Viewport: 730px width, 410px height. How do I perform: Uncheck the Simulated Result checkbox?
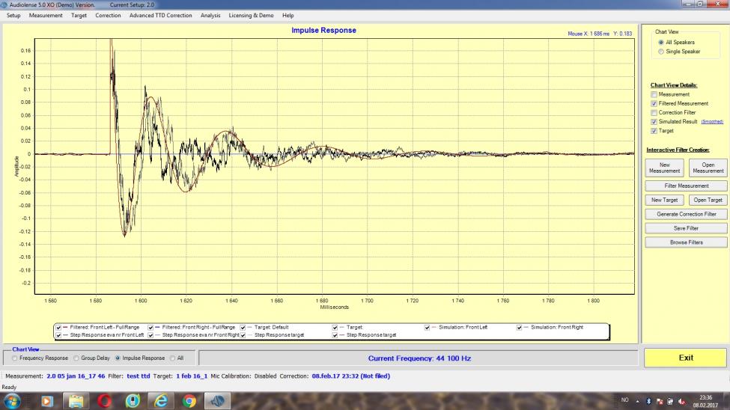click(x=654, y=122)
